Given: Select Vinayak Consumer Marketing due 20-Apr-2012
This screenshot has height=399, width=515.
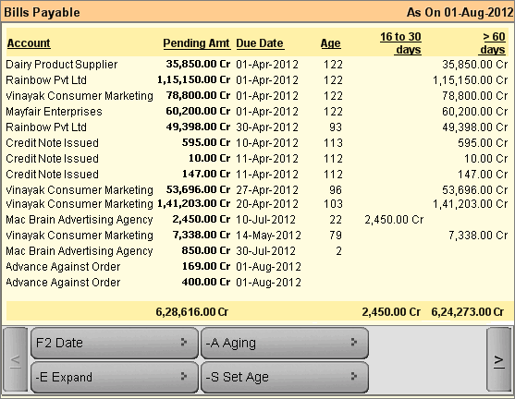Looking at the screenshot, I should pyautogui.click(x=257, y=204).
